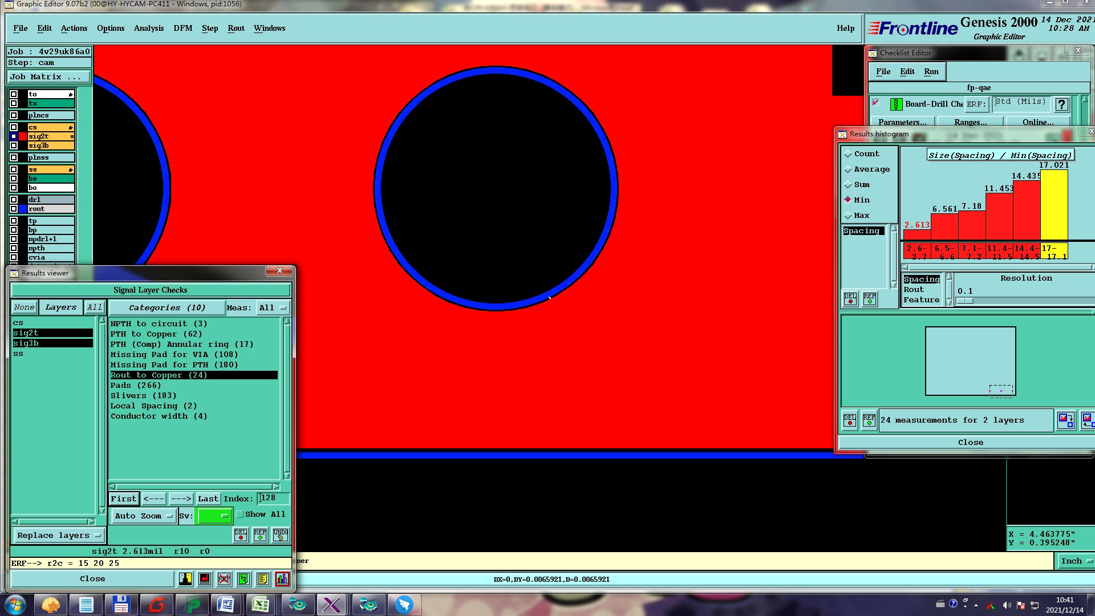
Task: Click the yellow 17.021 histogram bar
Action: point(1054,205)
